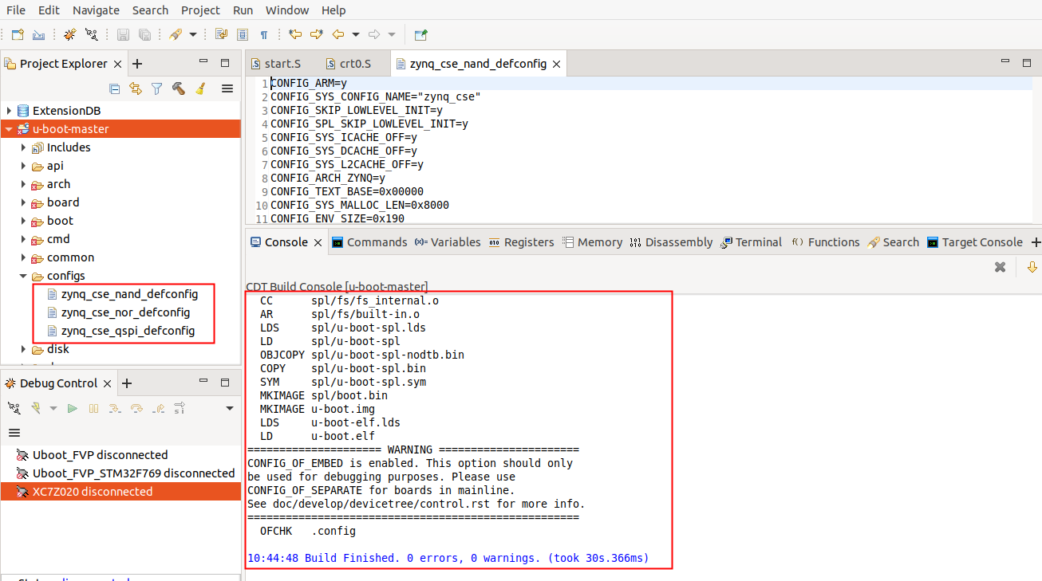Image resolution: width=1042 pixels, height=581 pixels.
Task: Close the zynq_cse_nand_defconfig editor tab
Action: pyautogui.click(x=555, y=64)
